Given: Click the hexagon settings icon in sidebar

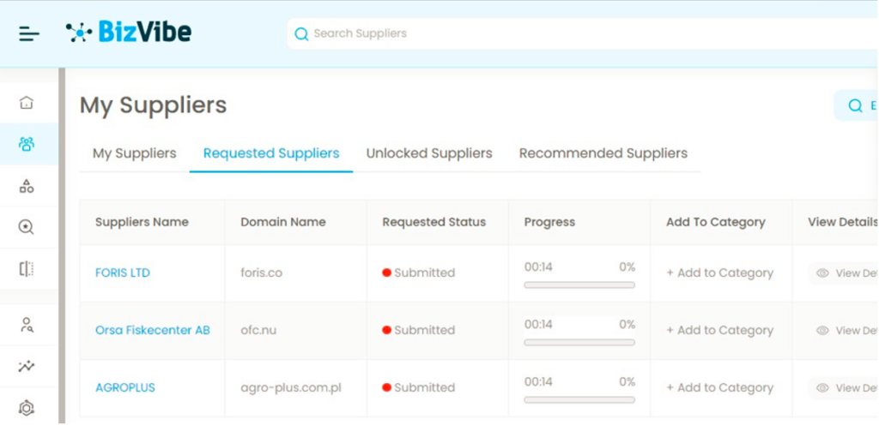Looking at the screenshot, I should pyautogui.click(x=27, y=408).
